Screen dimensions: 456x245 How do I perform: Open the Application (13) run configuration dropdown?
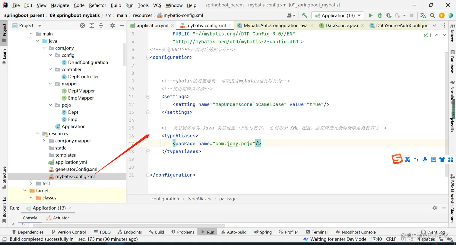click(x=338, y=15)
